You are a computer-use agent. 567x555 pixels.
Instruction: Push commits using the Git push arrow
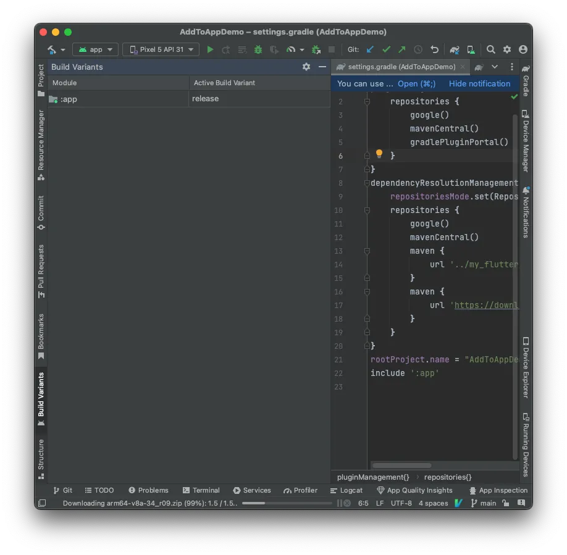coord(401,49)
